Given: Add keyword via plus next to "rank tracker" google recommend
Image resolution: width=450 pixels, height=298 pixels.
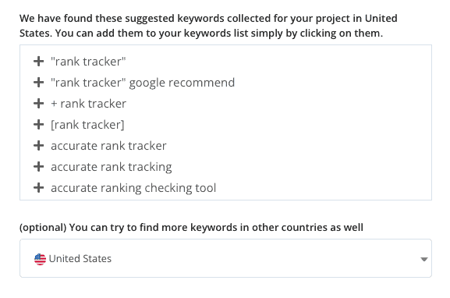Looking at the screenshot, I should pos(38,83).
